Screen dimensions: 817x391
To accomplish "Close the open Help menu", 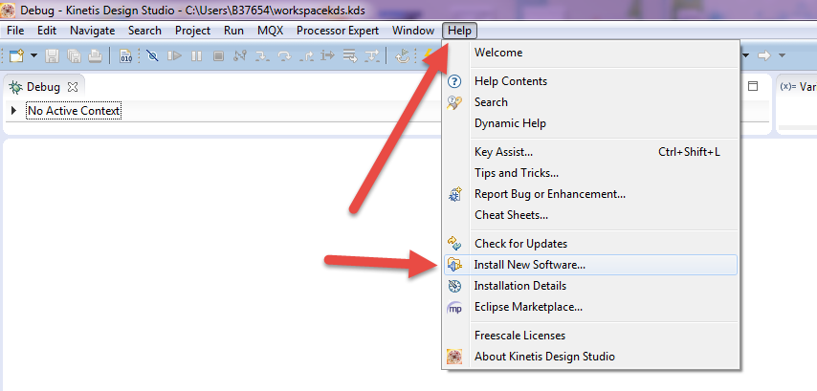I will point(459,31).
